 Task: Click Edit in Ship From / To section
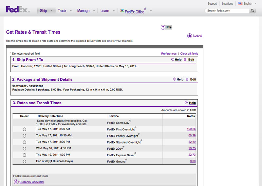[191, 60]
